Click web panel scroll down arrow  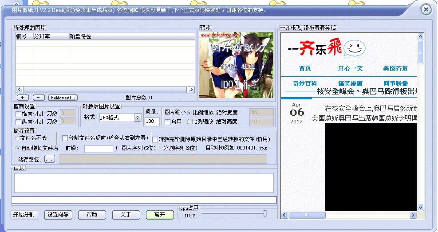(x=420, y=207)
